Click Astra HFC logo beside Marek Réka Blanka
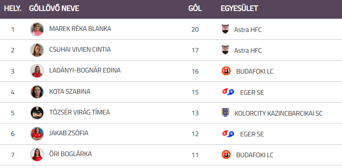The image size is (342, 168). click(225, 29)
